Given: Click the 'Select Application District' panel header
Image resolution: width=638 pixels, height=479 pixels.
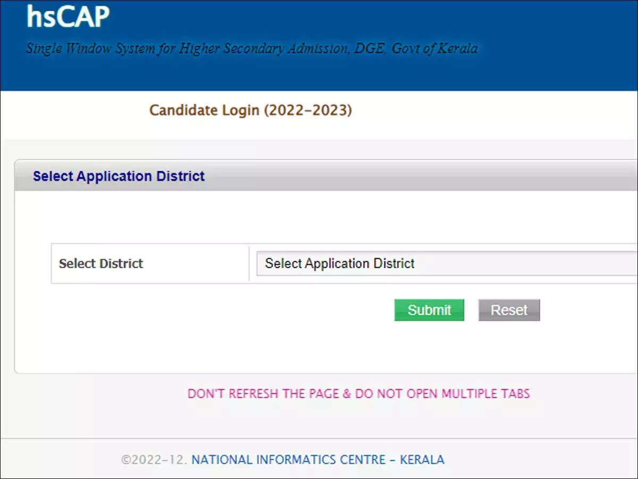Looking at the screenshot, I should click(326, 176).
